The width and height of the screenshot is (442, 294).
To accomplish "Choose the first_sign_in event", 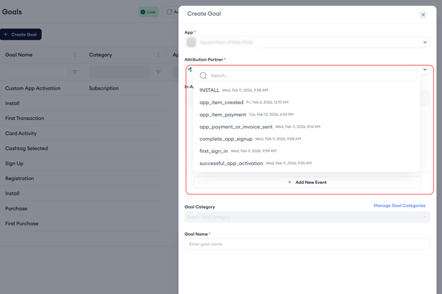I will pyautogui.click(x=214, y=151).
